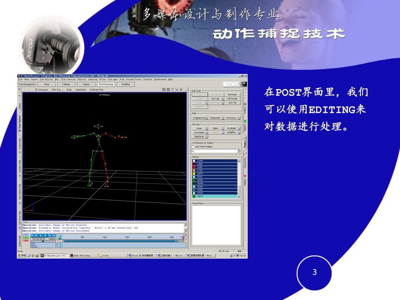The height and width of the screenshot is (300, 400).
Task: Switch to the Continuity Chart view tab
Action: pos(96,90)
